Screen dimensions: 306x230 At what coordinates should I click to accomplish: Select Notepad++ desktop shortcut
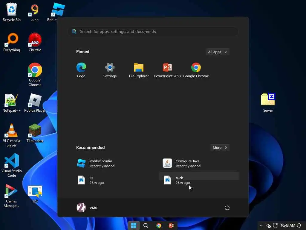[x=12, y=103]
